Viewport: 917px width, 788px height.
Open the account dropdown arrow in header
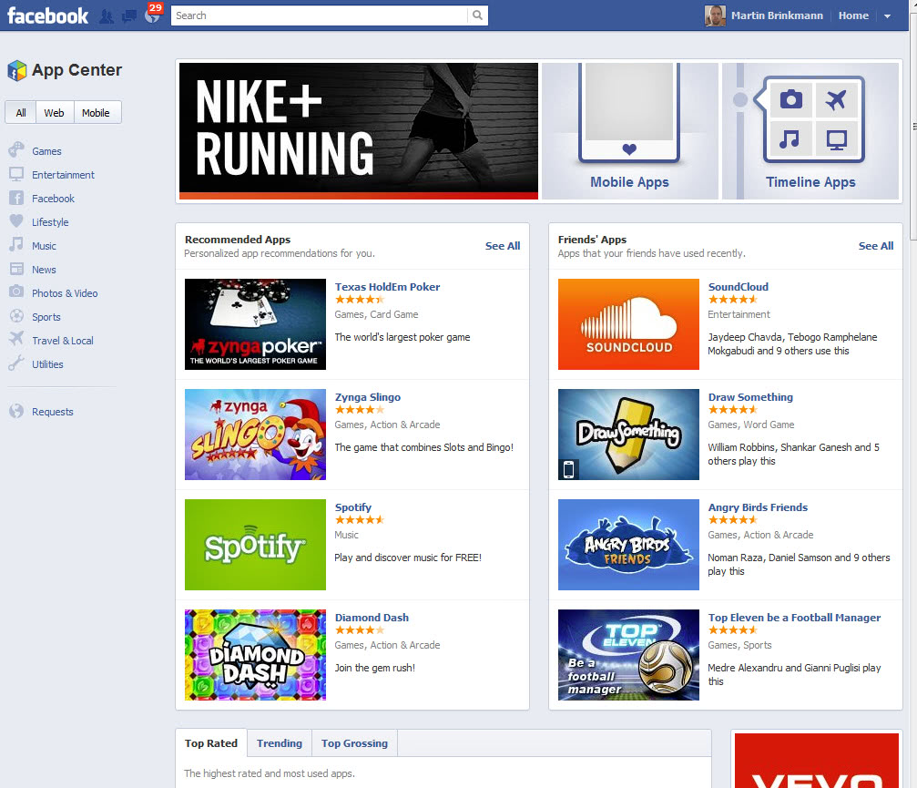coord(887,16)
